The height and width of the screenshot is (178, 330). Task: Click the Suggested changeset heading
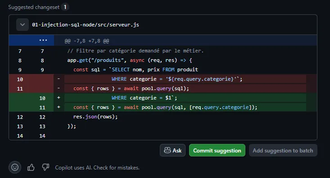[x=34, y=7]
